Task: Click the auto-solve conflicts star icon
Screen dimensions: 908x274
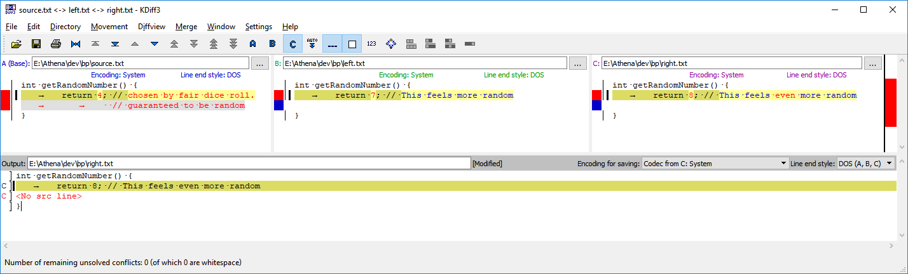Action: [x=391, y=44]
